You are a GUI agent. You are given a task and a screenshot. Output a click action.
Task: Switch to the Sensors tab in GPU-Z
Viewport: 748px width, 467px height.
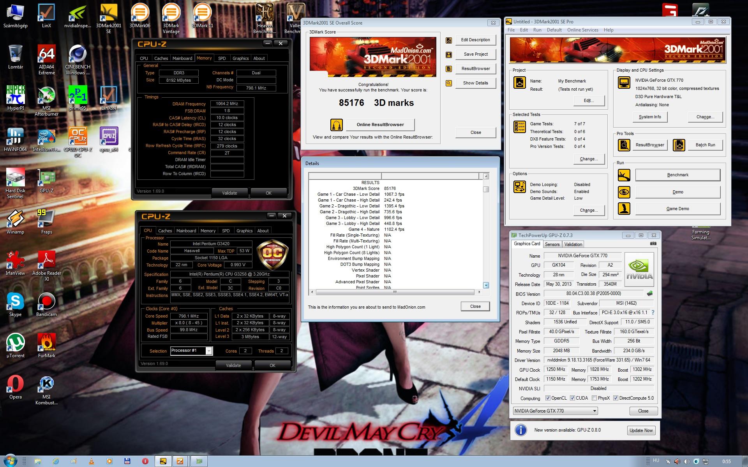(x=552, y=244)
